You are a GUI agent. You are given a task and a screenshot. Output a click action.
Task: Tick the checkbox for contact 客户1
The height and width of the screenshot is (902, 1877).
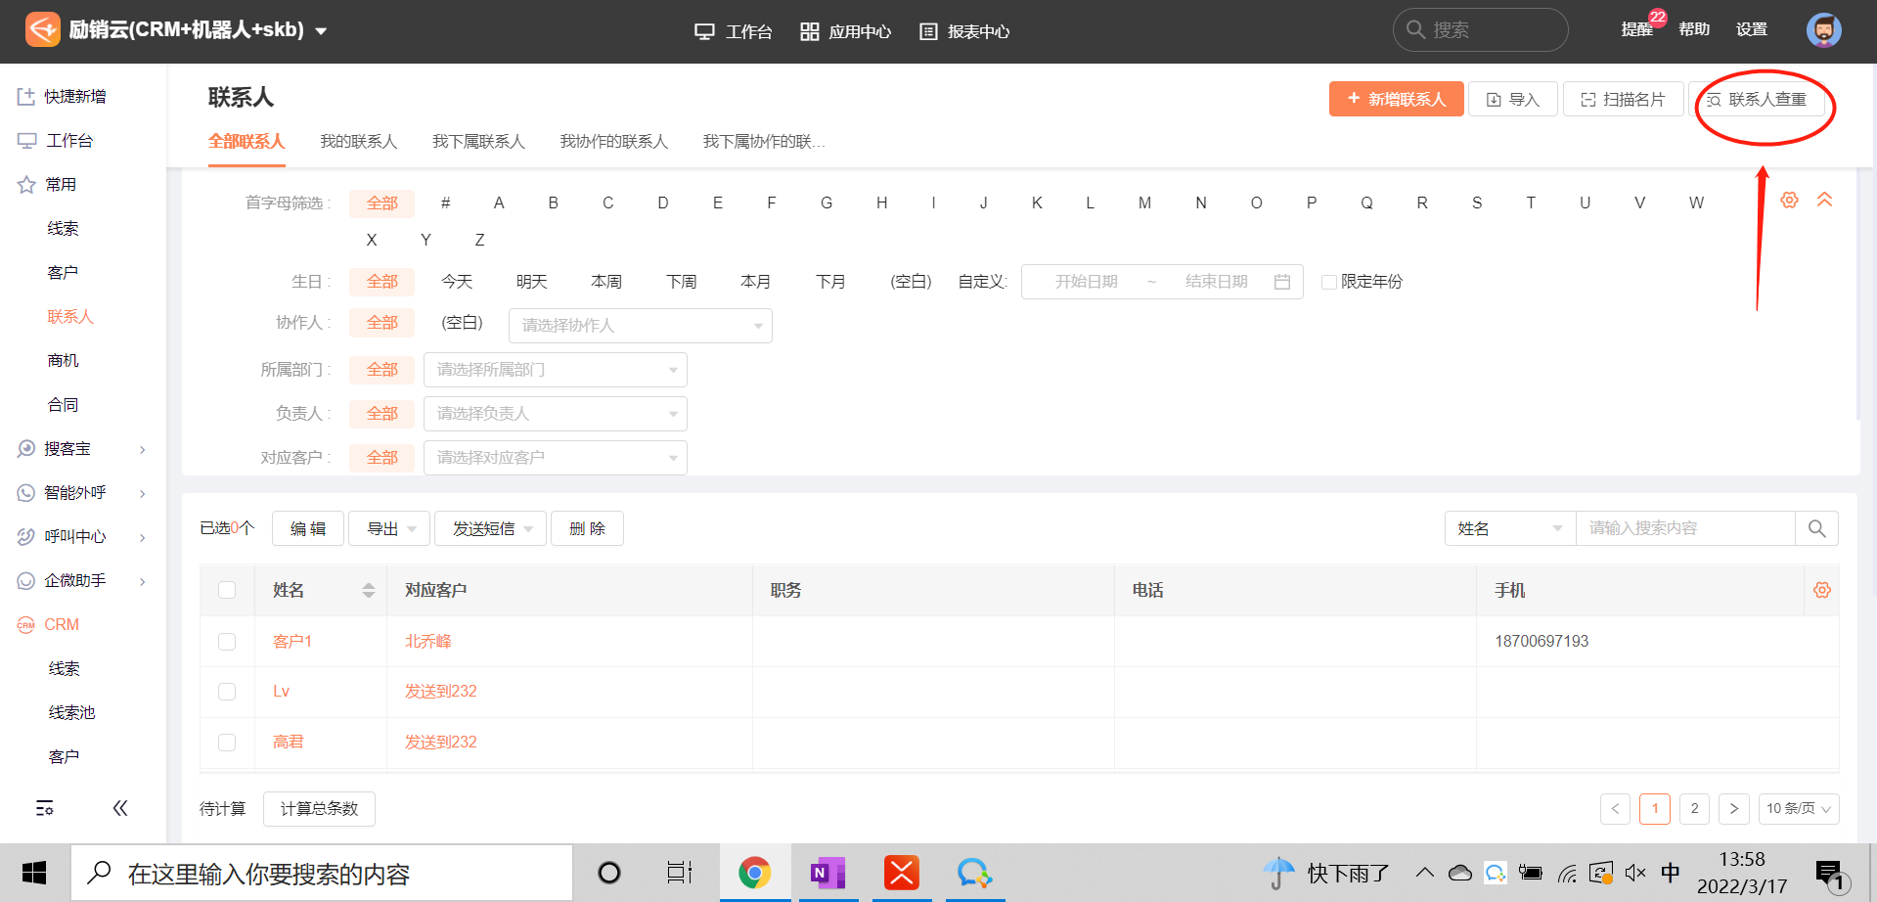pyautogui.click(x=227, y=642)
